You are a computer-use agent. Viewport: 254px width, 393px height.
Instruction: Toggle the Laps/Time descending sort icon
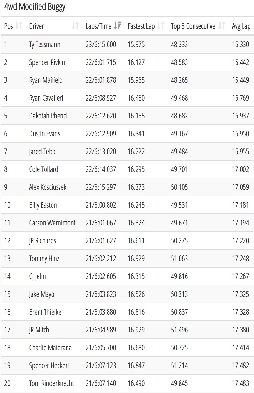(117, 26)
